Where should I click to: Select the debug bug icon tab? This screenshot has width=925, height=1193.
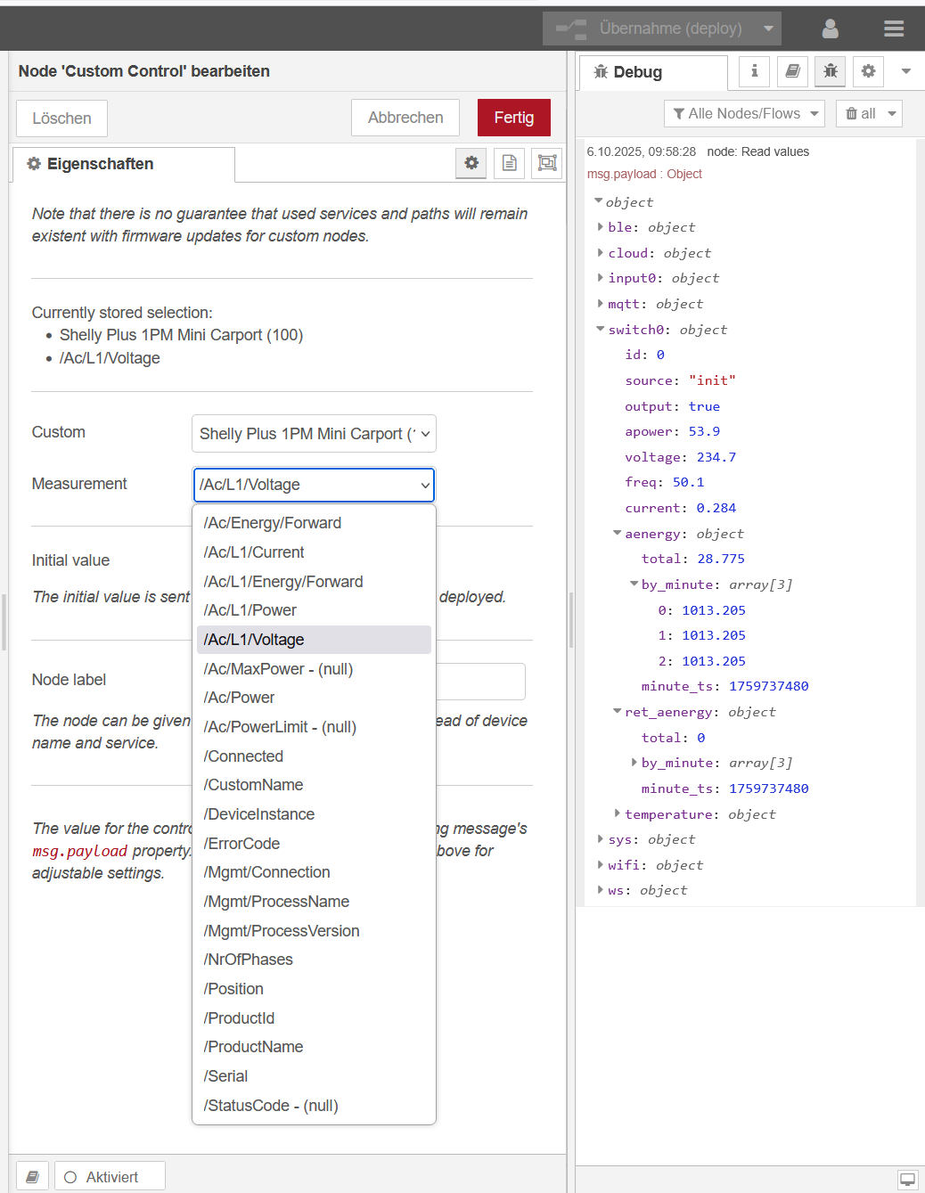[830, 71]
